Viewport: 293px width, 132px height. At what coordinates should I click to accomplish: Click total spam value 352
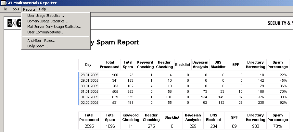130,91
